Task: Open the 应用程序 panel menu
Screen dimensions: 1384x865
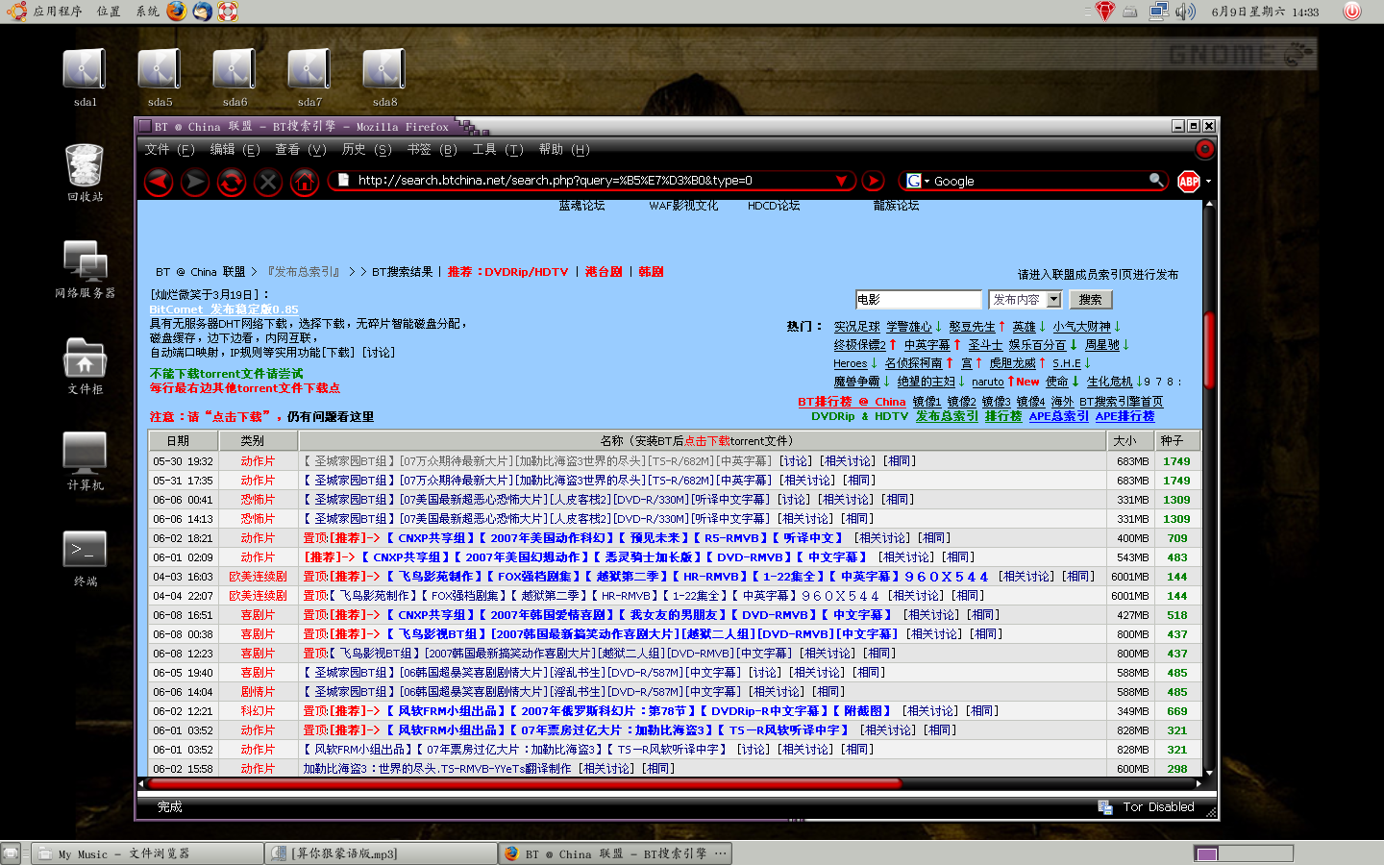Action: pos(58,12)
